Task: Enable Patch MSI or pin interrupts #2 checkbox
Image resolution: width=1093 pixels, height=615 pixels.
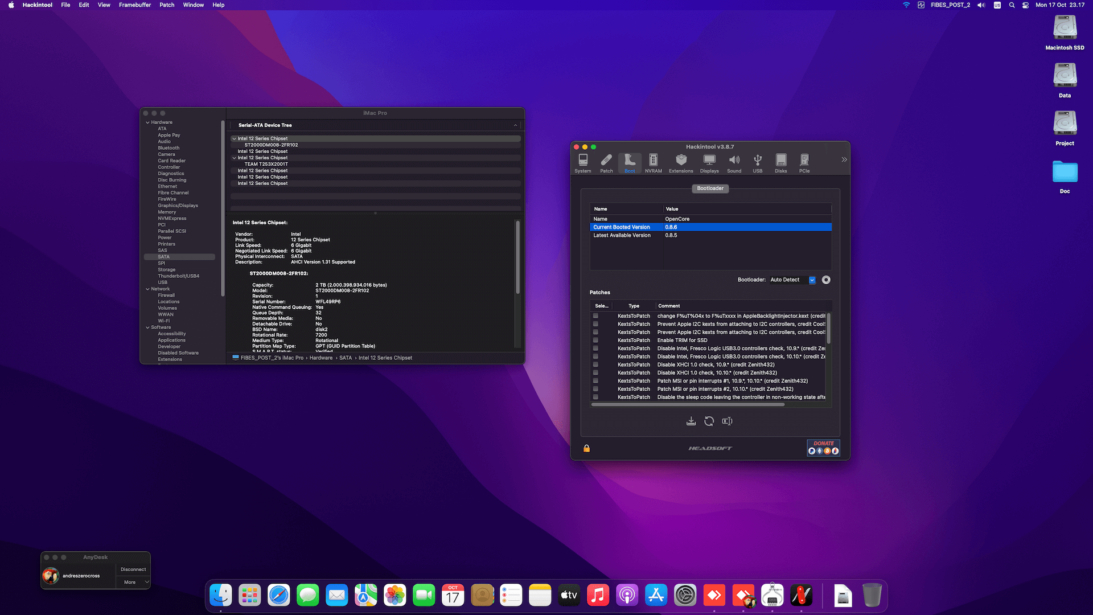Action: pyautogui.click(x=595, y=389)
